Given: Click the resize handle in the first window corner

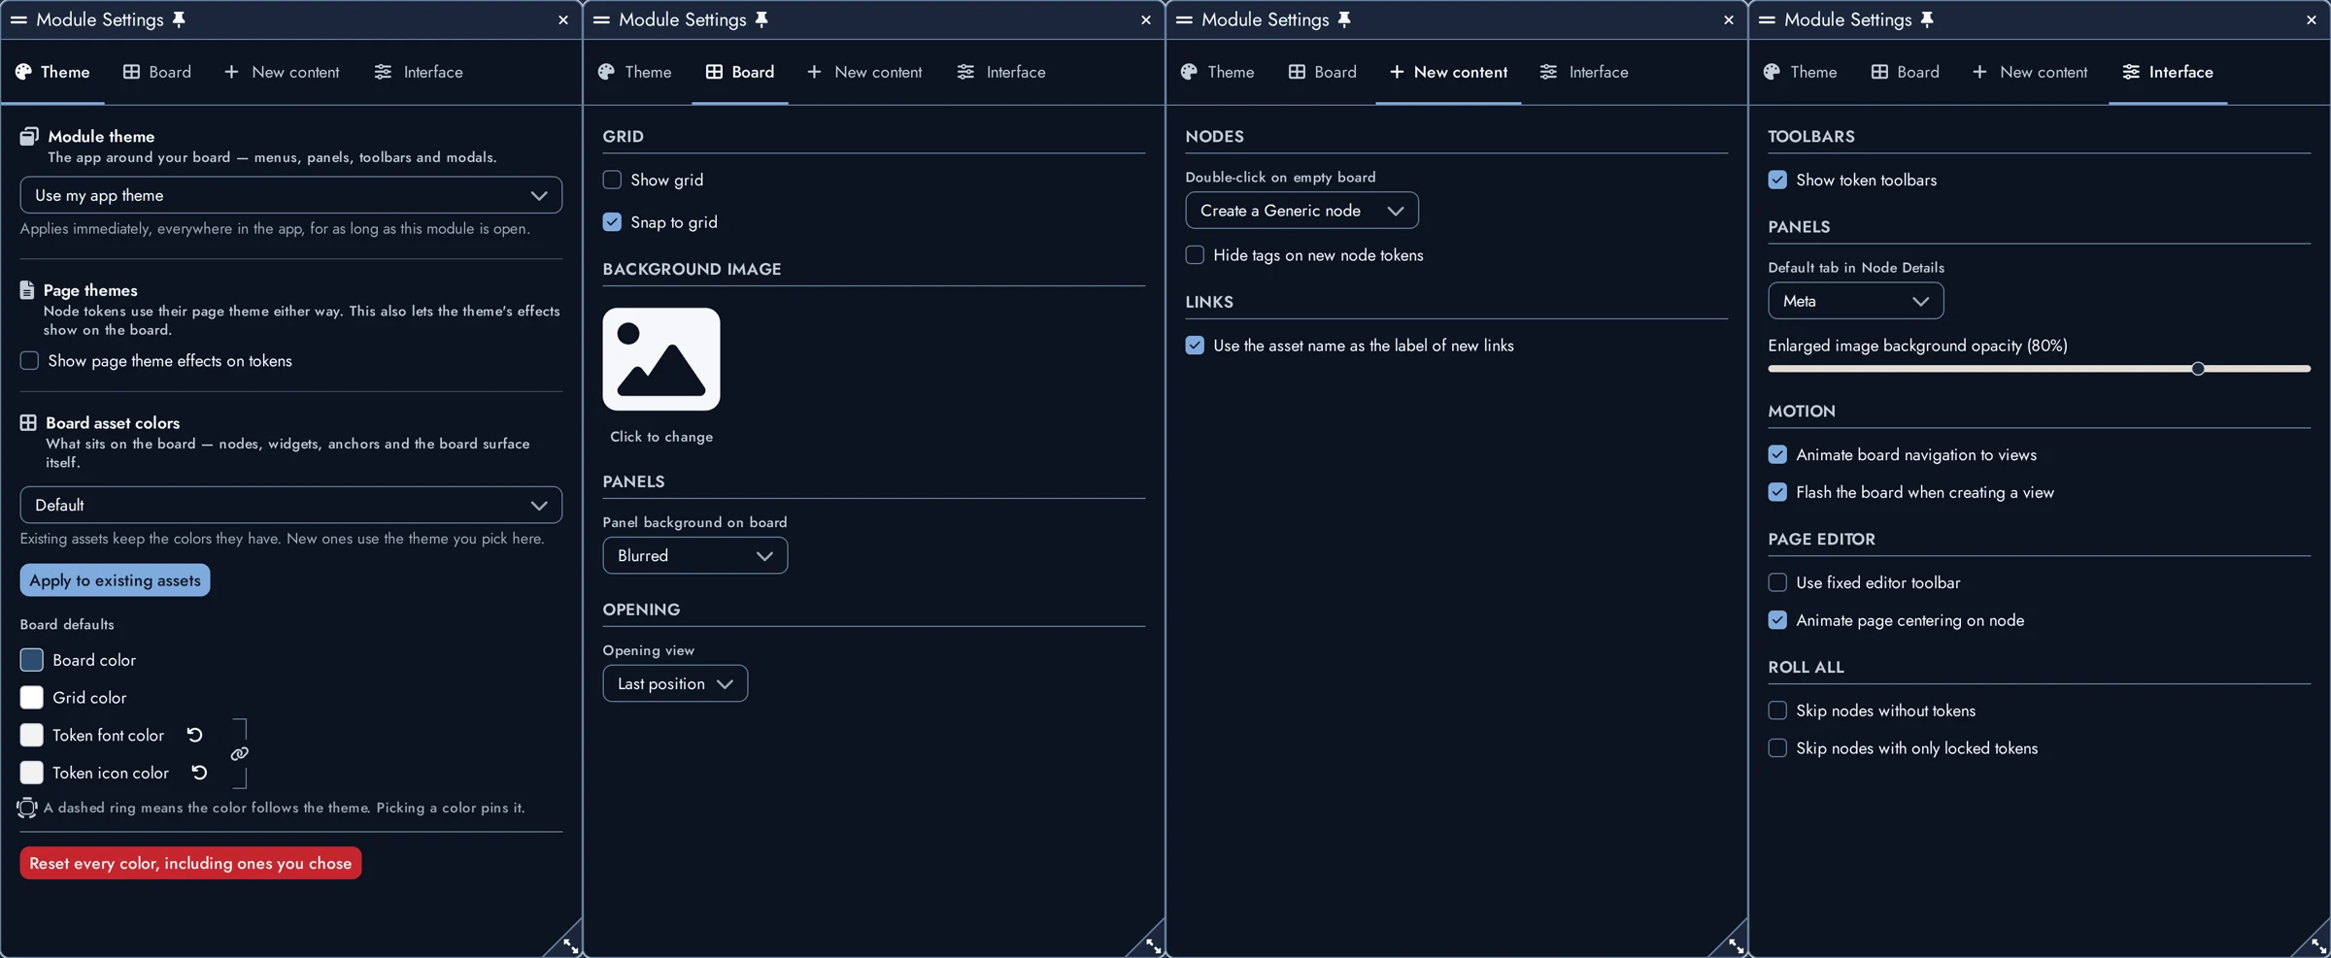Looking at the screenshot, I should tap(570, 945).
